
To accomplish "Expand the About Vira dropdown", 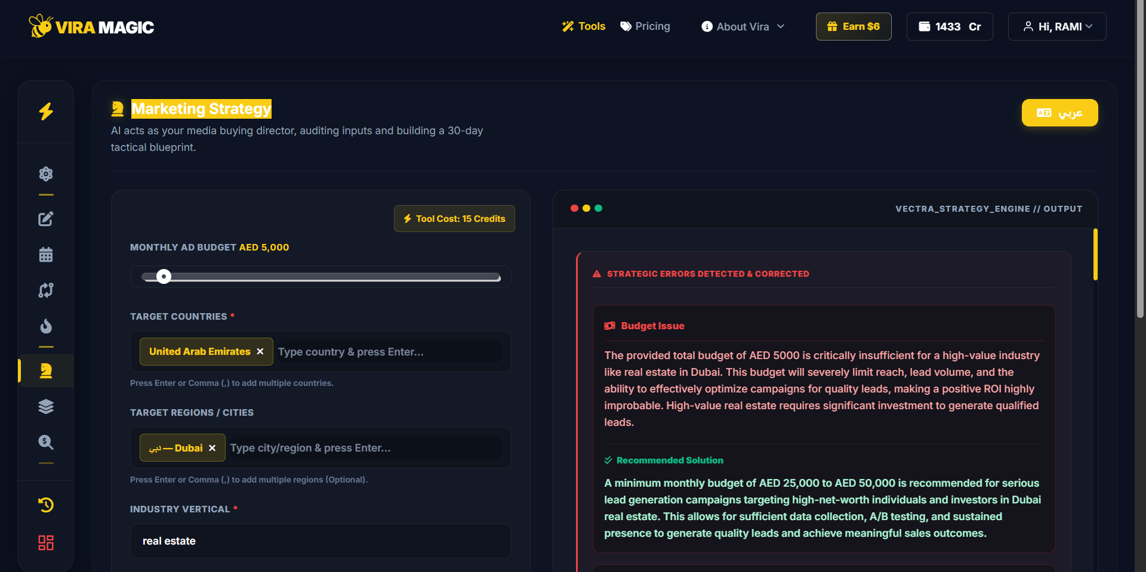I will tap(743, 27).
